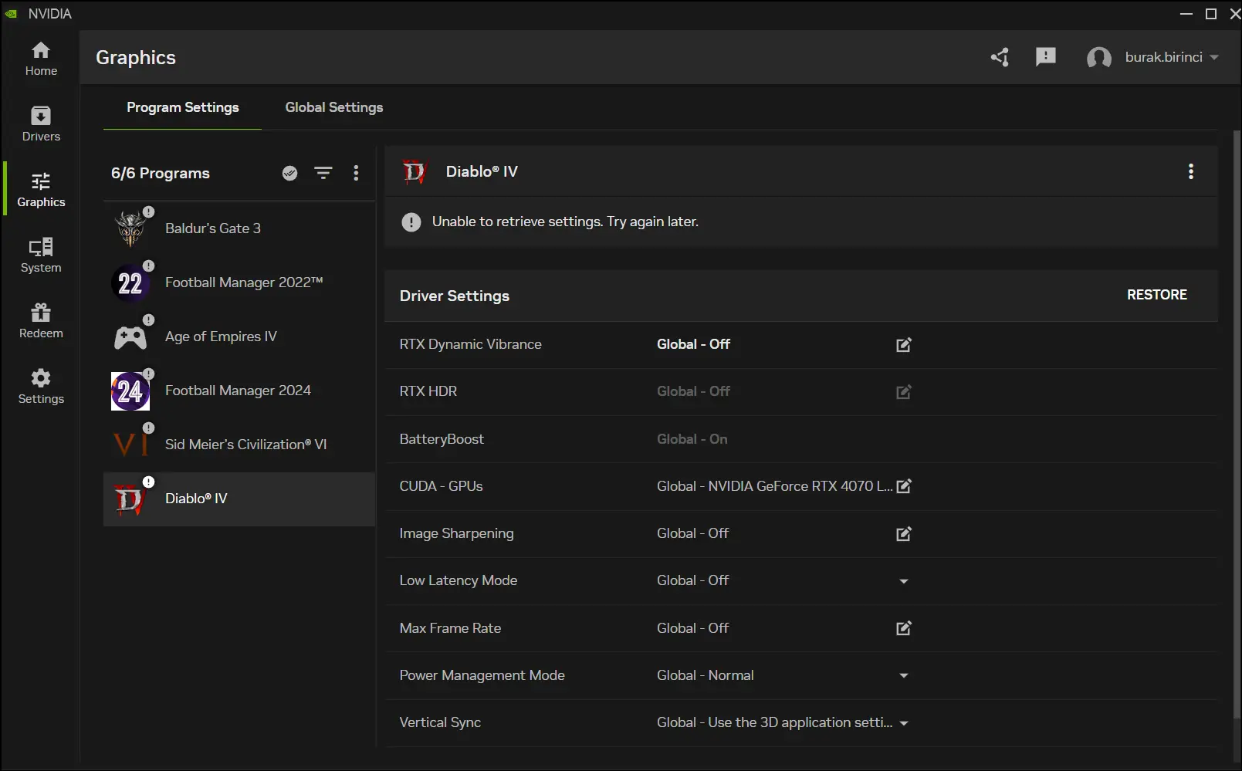Open the Redeem section

(x=41, y=321)
